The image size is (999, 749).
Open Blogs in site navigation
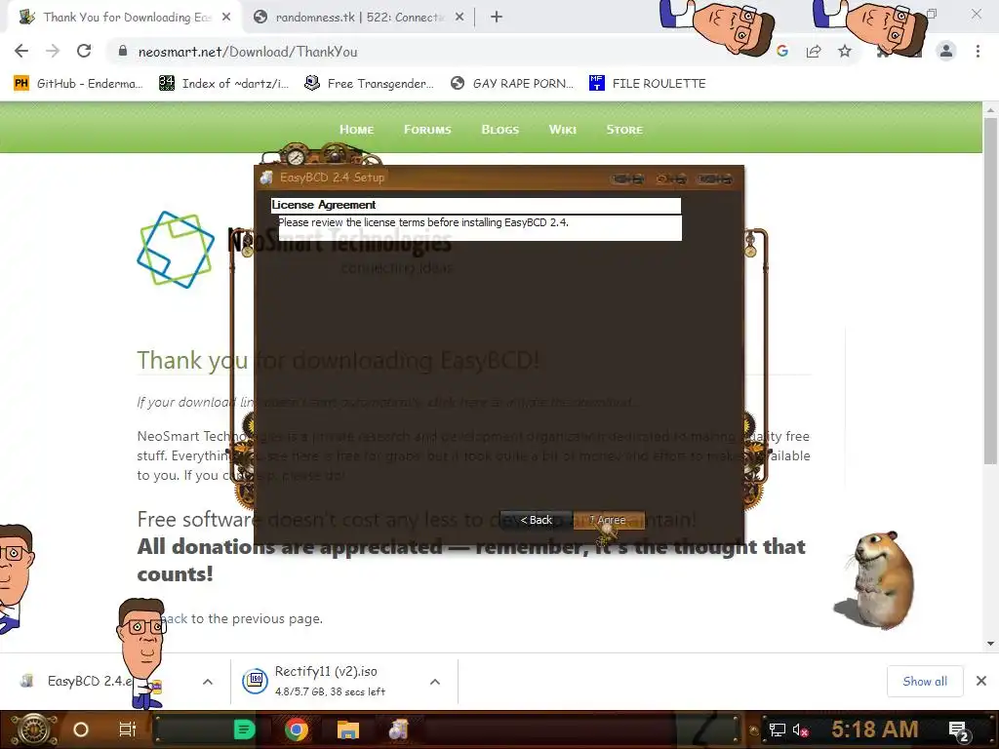pyautogui.click(x=500, y=130)
